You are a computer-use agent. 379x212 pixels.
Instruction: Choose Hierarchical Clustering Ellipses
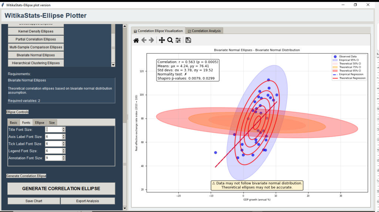click(36, 63)
